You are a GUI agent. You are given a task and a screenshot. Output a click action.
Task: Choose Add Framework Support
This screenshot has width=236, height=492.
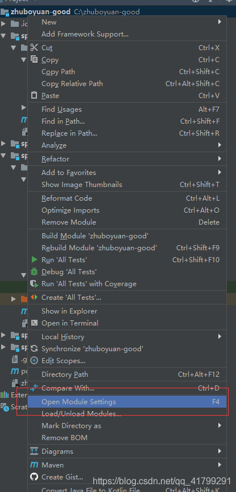click(x=127, y=34)
